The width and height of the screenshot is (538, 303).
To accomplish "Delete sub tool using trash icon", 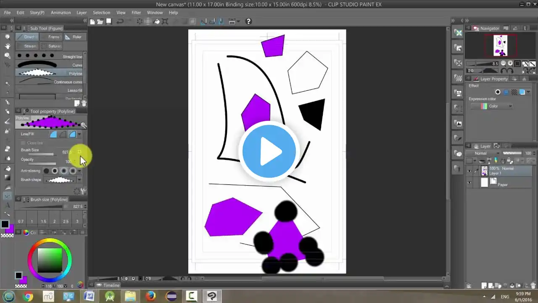I will pyautogui.click(x=84, y=103).
